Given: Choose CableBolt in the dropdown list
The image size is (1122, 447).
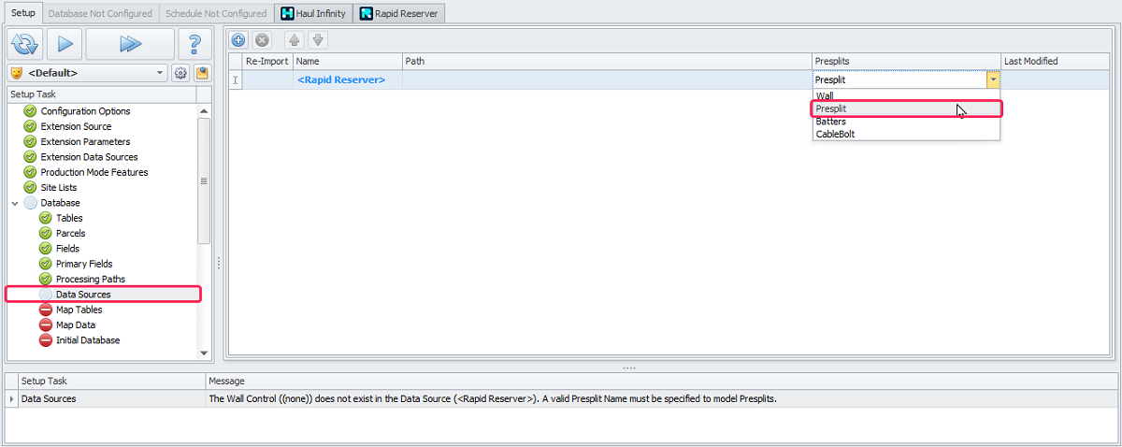Looking at the screenshot, I should pos(906,134).
